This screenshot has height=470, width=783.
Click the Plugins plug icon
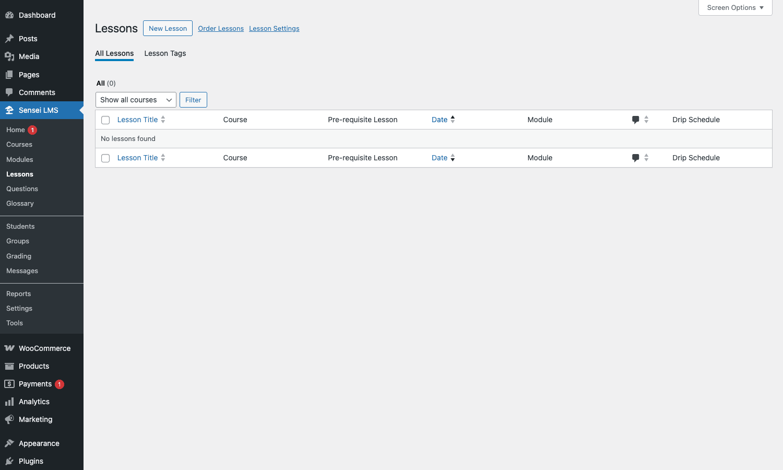point(9,461)
